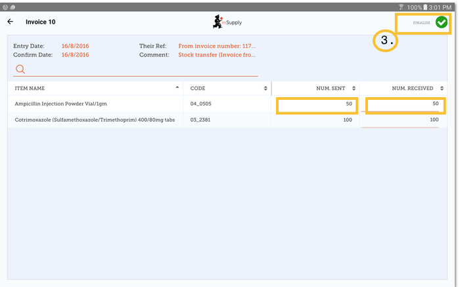
Task: Edit Num. Received value for Cotrimoxazole
Action: [x=405, y=120]
